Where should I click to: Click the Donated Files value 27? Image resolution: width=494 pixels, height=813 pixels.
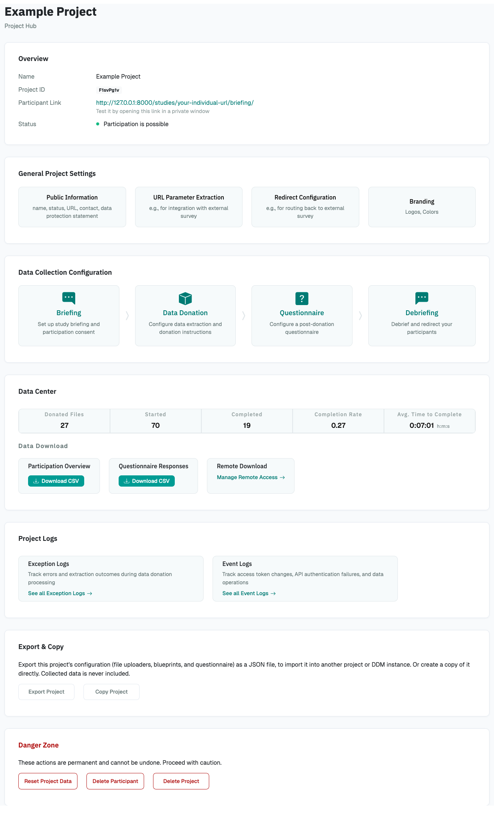(64, 425)
